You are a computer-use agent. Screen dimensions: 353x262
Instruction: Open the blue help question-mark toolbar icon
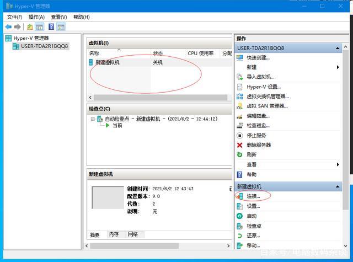[x=51, y=27]
